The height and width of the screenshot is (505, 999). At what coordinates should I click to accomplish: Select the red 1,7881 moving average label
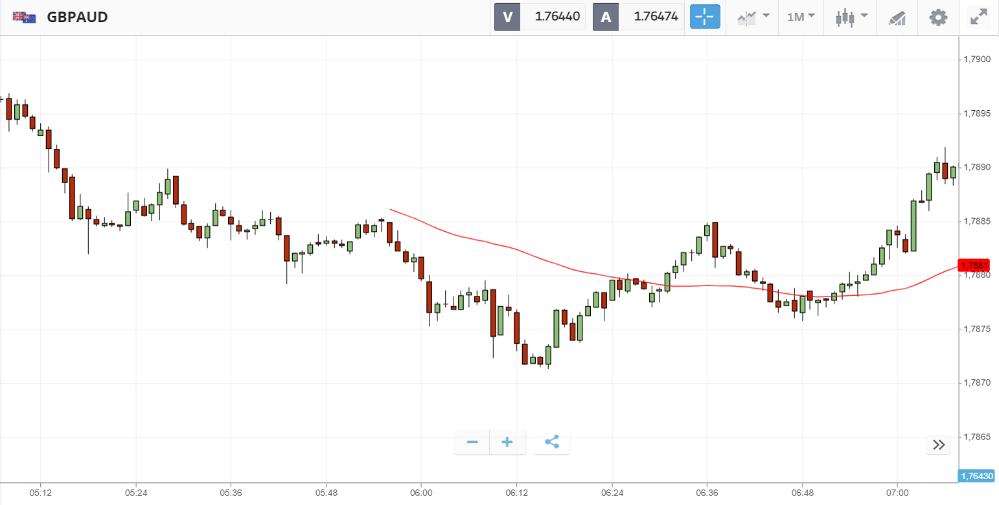(974, 265)
